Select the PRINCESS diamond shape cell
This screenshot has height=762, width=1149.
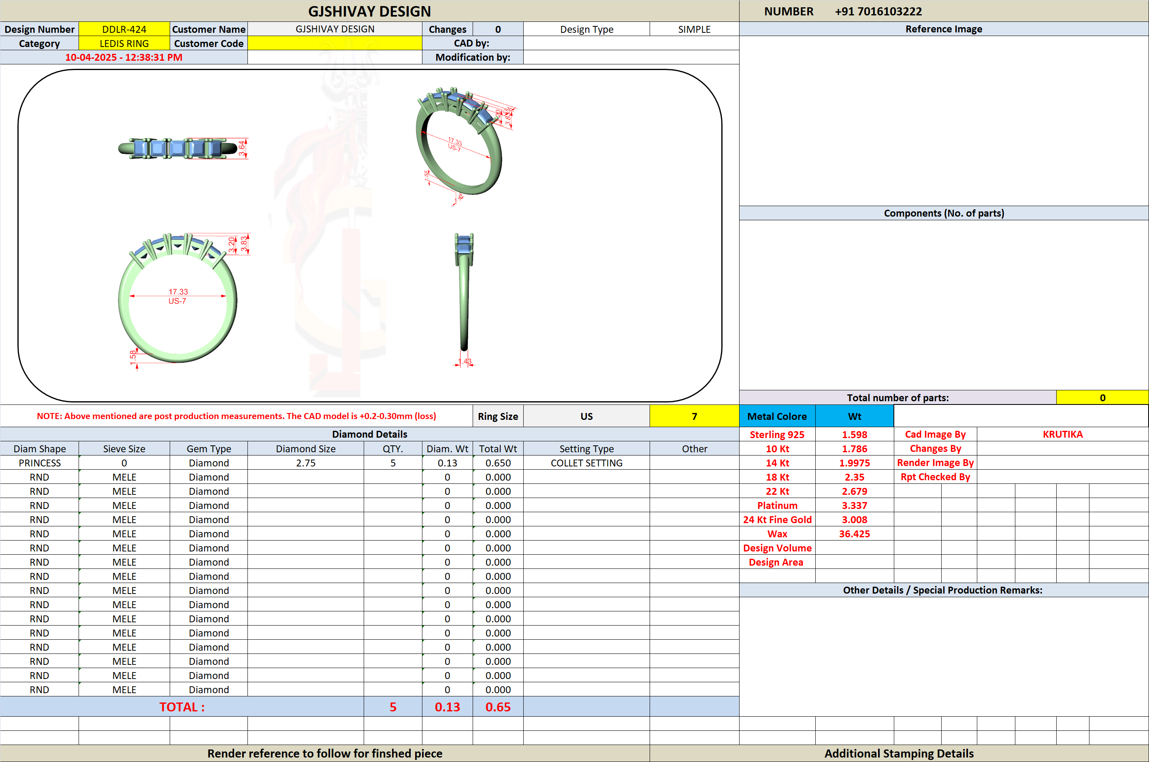point(40,463)
